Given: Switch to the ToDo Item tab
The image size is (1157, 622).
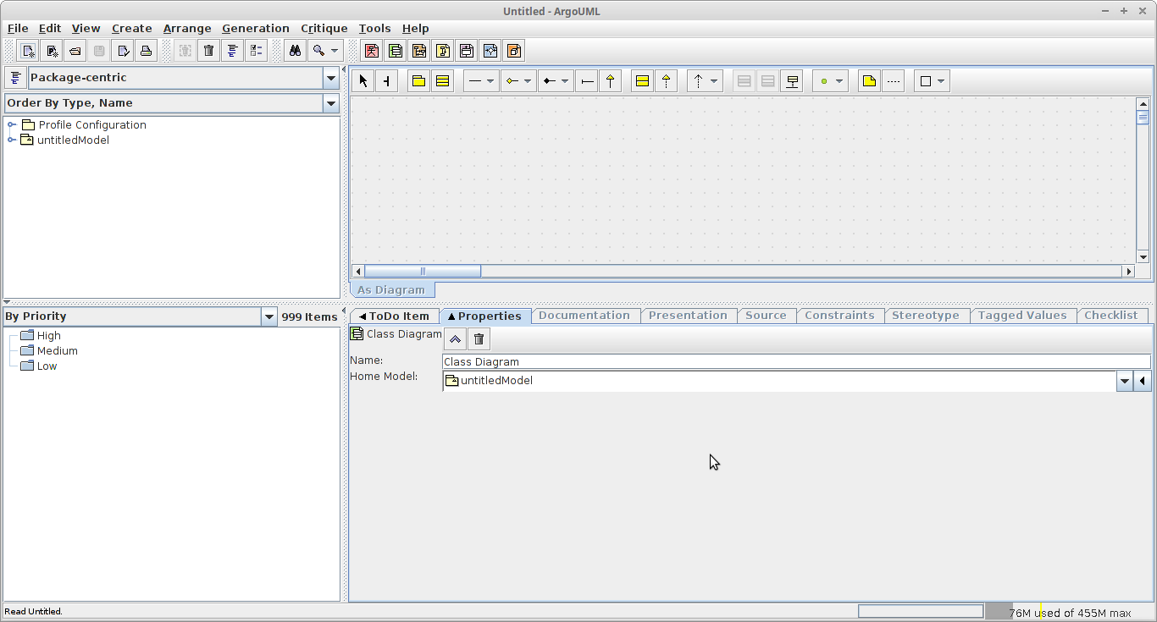Looking at the screenshot, I should click(394, 316).
